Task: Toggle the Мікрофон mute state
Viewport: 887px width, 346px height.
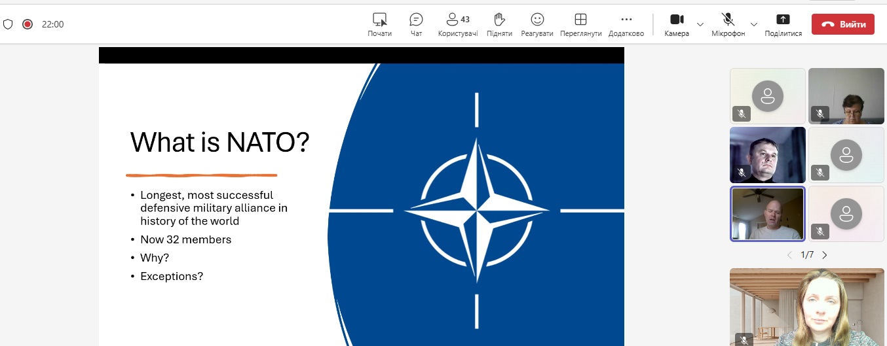Action: [728, 24]
